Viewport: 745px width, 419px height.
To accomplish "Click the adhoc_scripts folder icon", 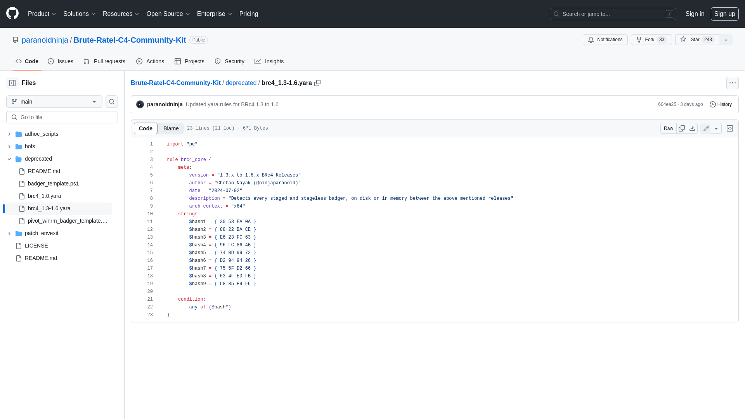I will (19, 134).
